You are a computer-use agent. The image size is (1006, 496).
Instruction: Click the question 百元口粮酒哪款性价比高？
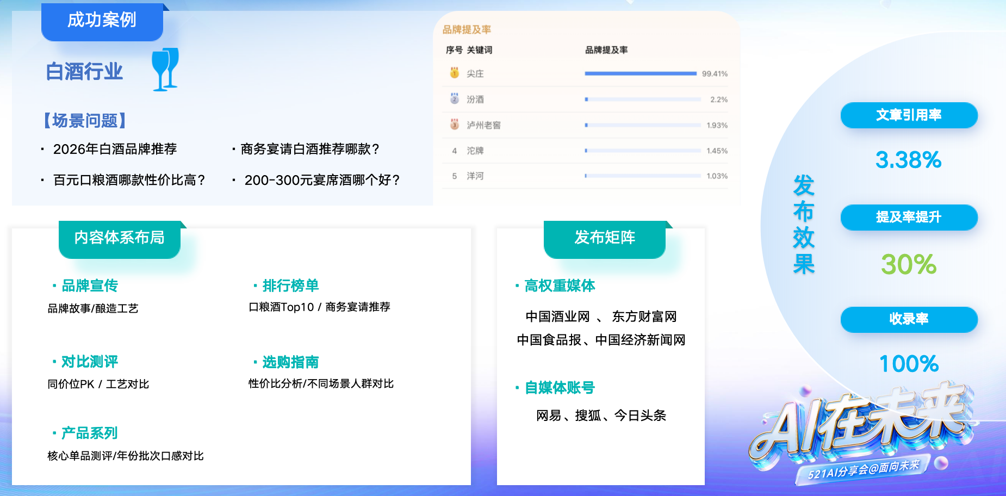point(129,180)
